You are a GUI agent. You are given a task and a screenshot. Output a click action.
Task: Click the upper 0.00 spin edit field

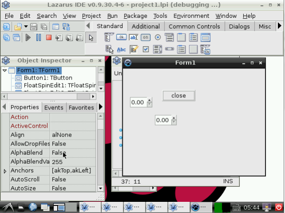point(138,102)
